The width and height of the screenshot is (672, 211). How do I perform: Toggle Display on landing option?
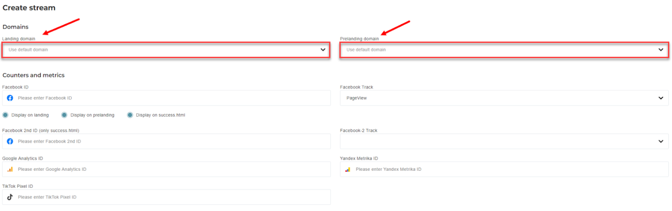pyautogui.click(x=5, y=115)
